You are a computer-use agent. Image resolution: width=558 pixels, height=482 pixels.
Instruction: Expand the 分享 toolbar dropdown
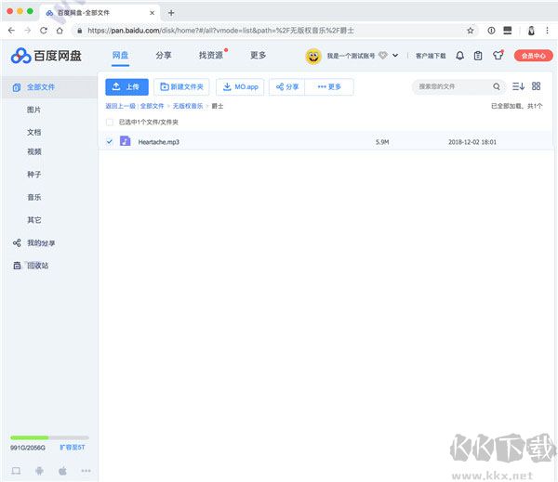coord(287,87)
